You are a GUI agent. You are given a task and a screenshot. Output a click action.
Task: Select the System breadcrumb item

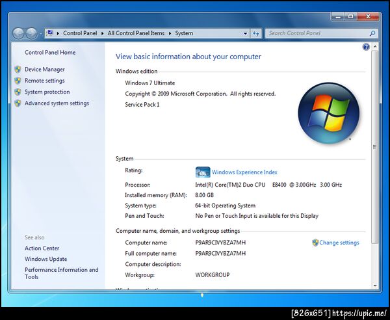tap(184, 33)
